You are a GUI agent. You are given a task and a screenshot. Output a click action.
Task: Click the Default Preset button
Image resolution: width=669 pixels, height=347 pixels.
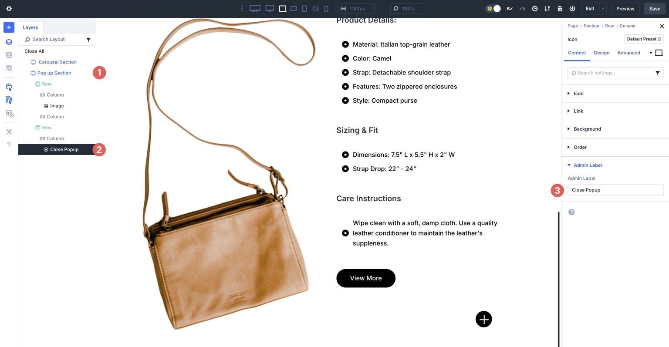tap(644, 39)
